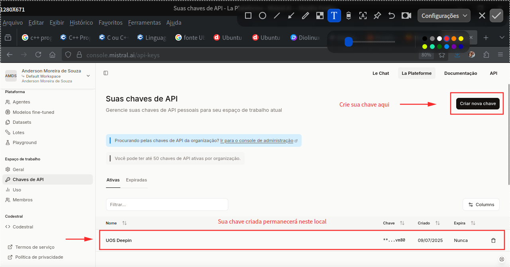Switch to the Diolinux browser tab

click(305, 38)
